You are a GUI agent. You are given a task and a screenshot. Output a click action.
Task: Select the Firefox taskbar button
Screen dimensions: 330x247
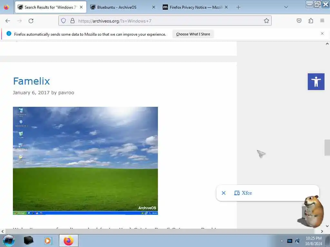point(69,241)
